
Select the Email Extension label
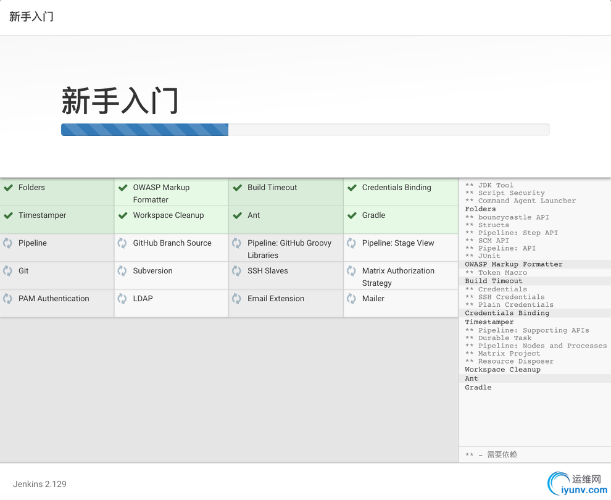pyautogui.click(x=276, y=299)
